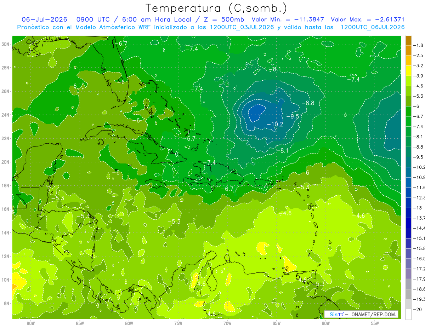Click the '-9.5' contour label on the map
This screenshot has width=425, height=328.
click(293, 116)
